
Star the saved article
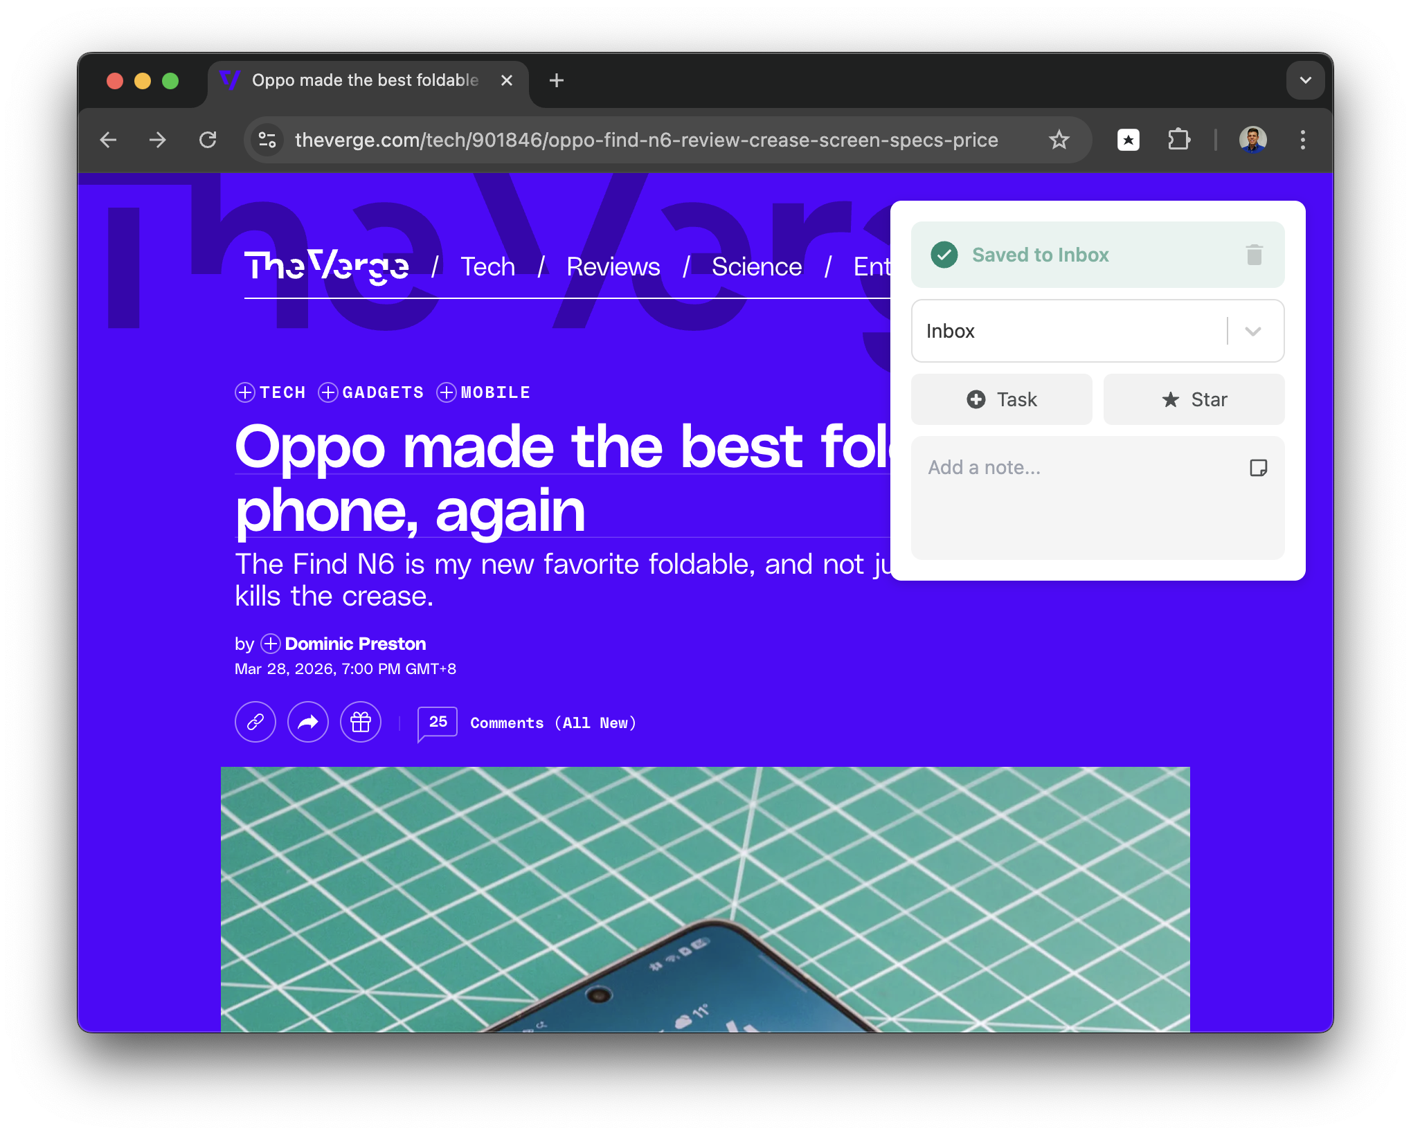tap(1194, 399)
